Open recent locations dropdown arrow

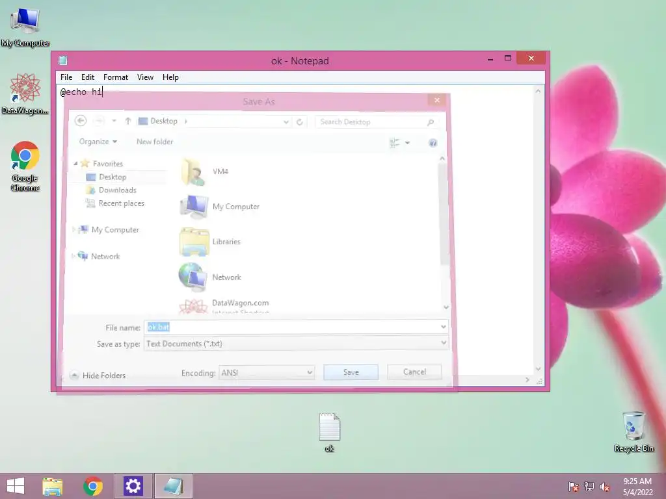pos(114,121)
